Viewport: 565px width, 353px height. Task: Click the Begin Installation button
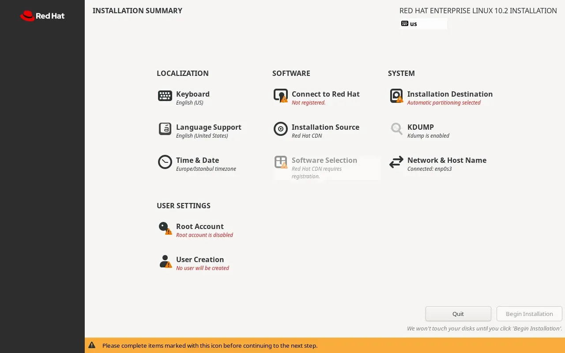pos(529,314)
